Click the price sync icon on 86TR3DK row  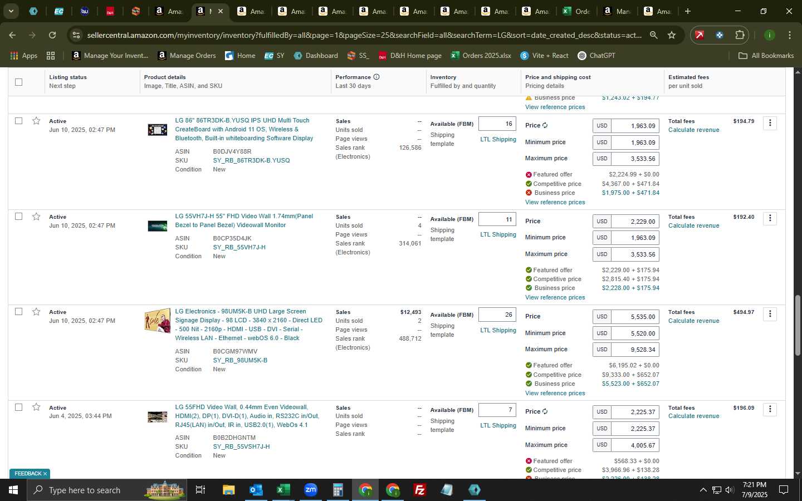(545, 125)
